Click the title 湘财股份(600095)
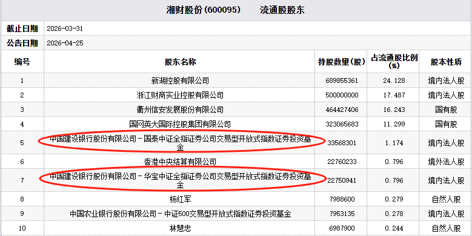This screenshot has height=236, width=472. [204, 10]
